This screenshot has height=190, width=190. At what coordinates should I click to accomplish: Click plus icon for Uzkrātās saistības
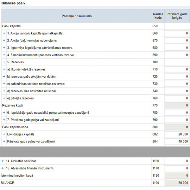click(x=3, y=161)
